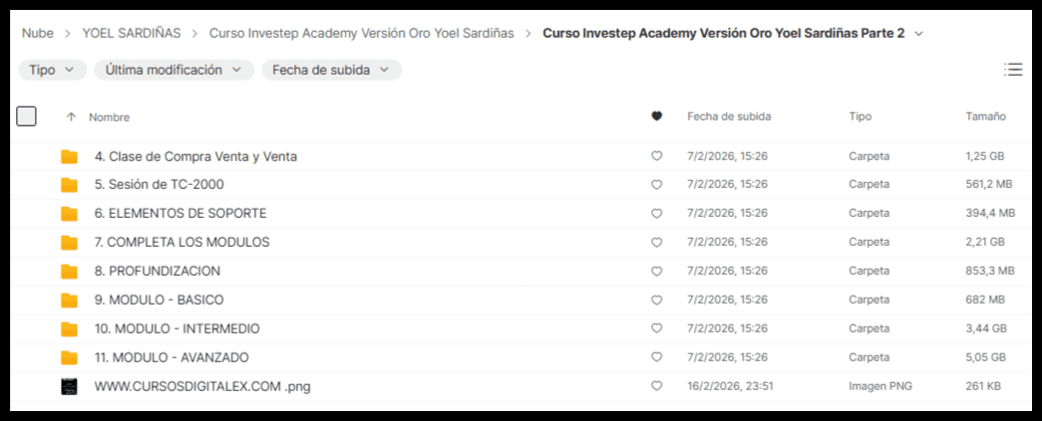Open YOEL SARDIÑAS breadcrumb folder
Viewport: 1042px width, 421px height.
pyautogui.click(x=132, y=33)
